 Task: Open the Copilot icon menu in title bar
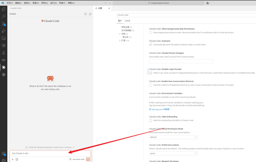coord(208,3)
